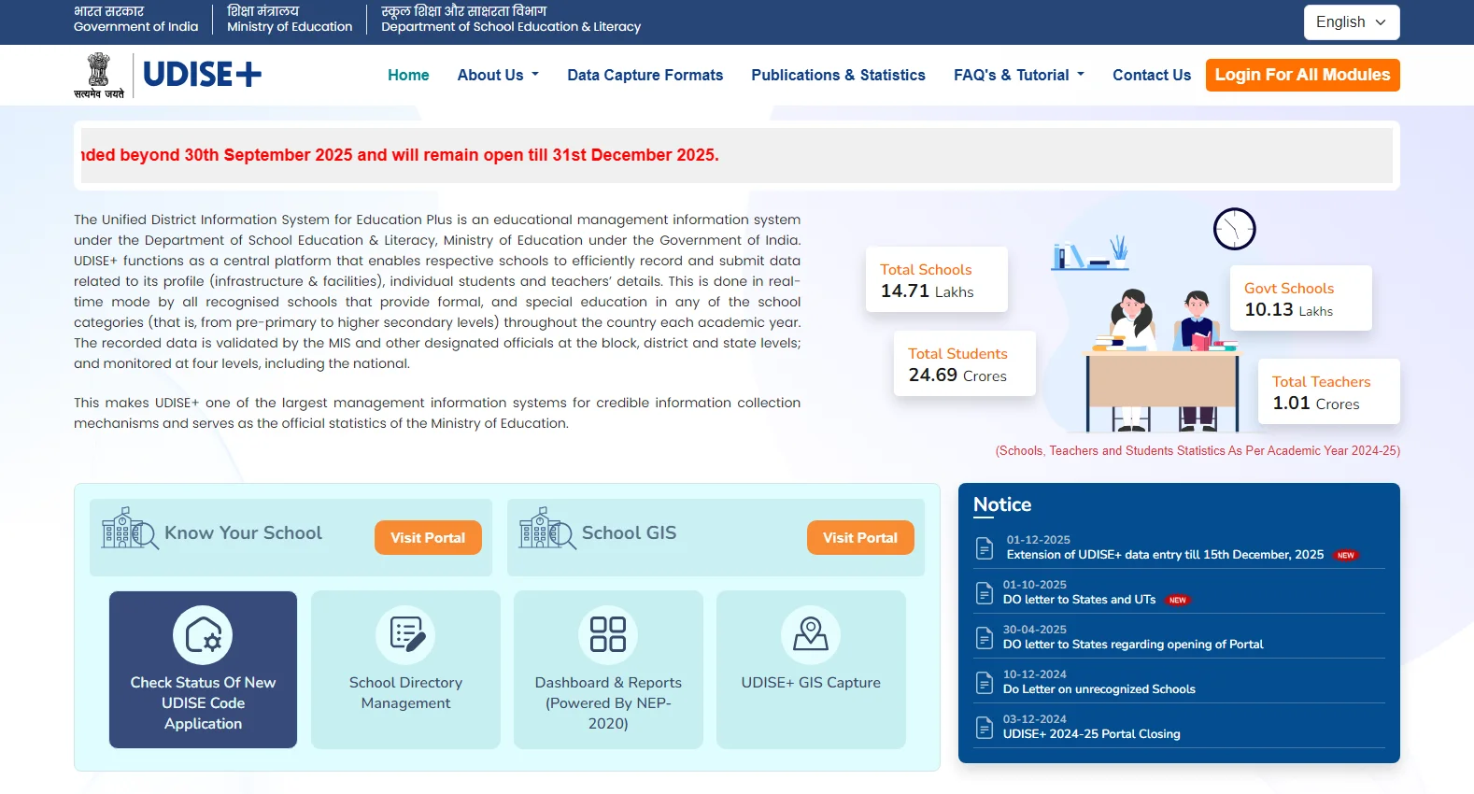Click the Notice panel heading

[x=1002, y=504]
